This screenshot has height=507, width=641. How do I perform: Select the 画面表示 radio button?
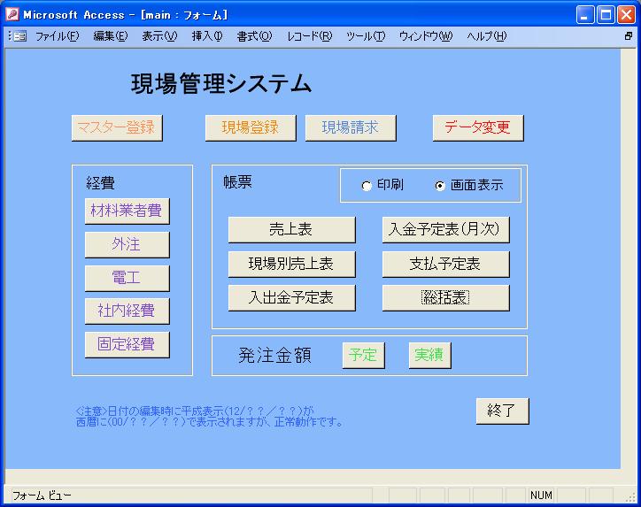(440, 186)
